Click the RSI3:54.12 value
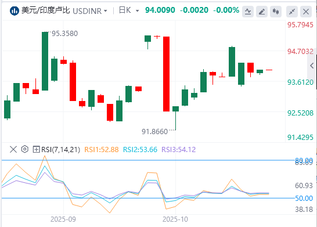This screenshot has height=227, width=317. point(178,150)
